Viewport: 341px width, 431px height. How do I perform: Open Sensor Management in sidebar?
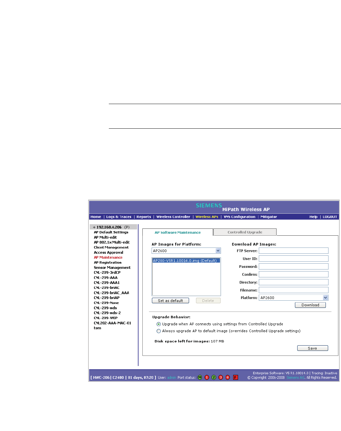[x=112, y=268]
